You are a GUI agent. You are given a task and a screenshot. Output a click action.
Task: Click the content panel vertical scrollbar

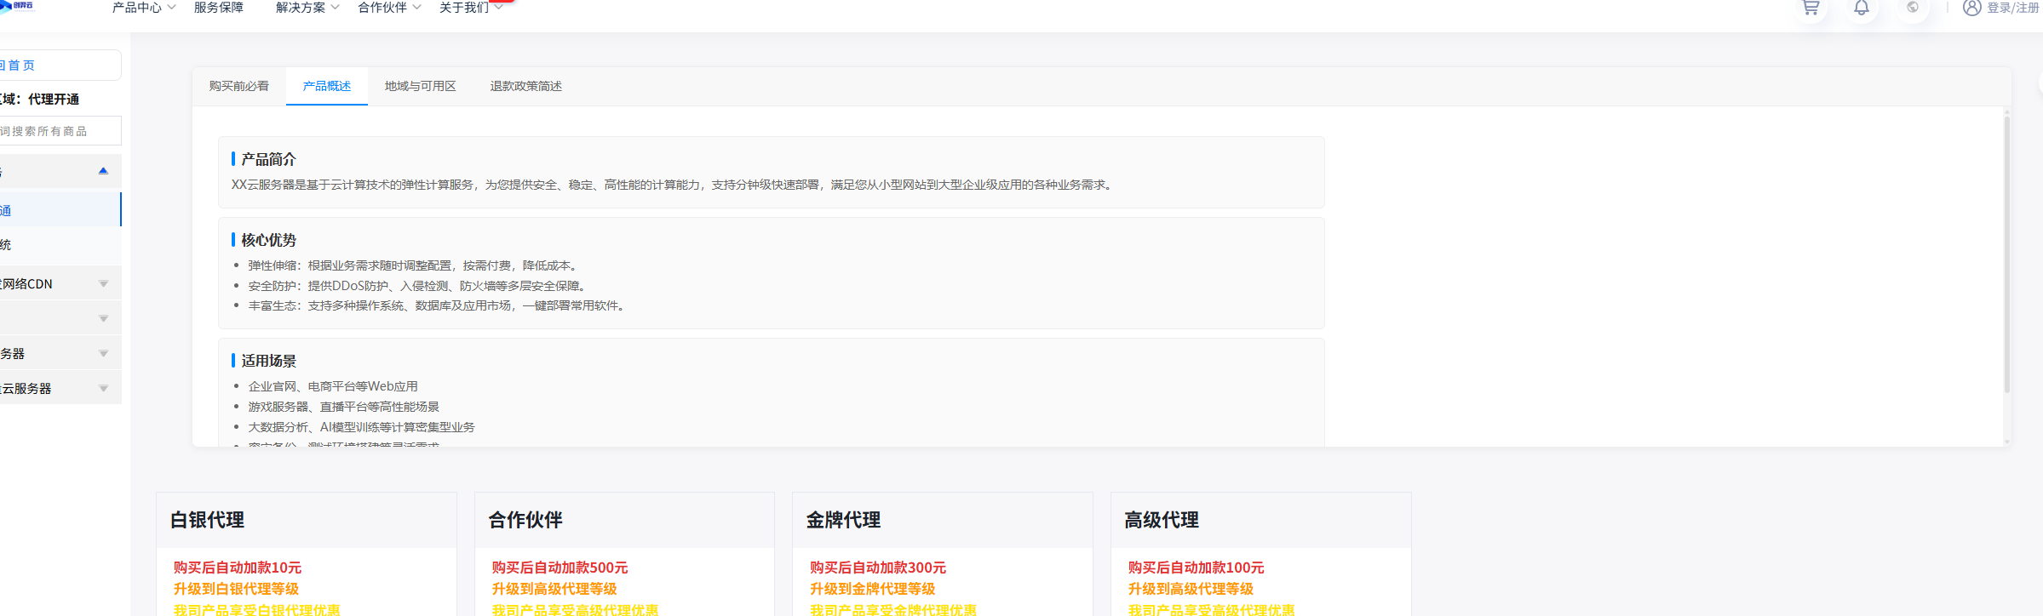pos(2006,255)
